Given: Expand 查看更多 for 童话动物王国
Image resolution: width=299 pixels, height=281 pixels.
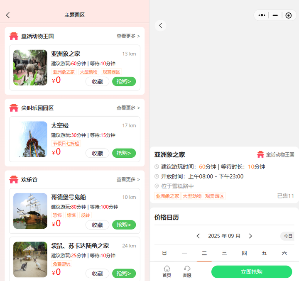Looking at the screenshot, I should [128, 36].
